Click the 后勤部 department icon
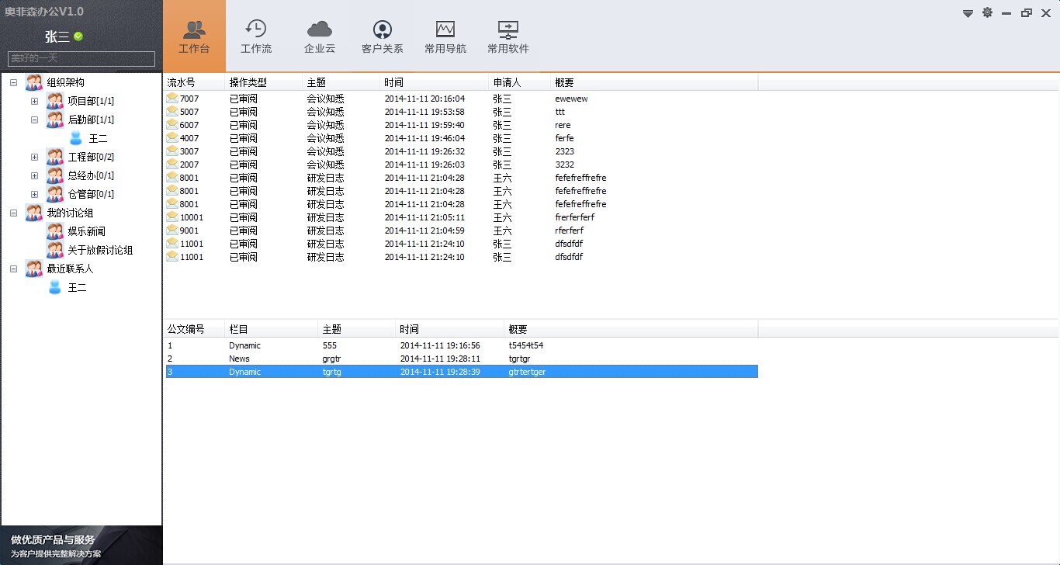1060x565 pixels. pyautogui.click(x=54, y=120)
